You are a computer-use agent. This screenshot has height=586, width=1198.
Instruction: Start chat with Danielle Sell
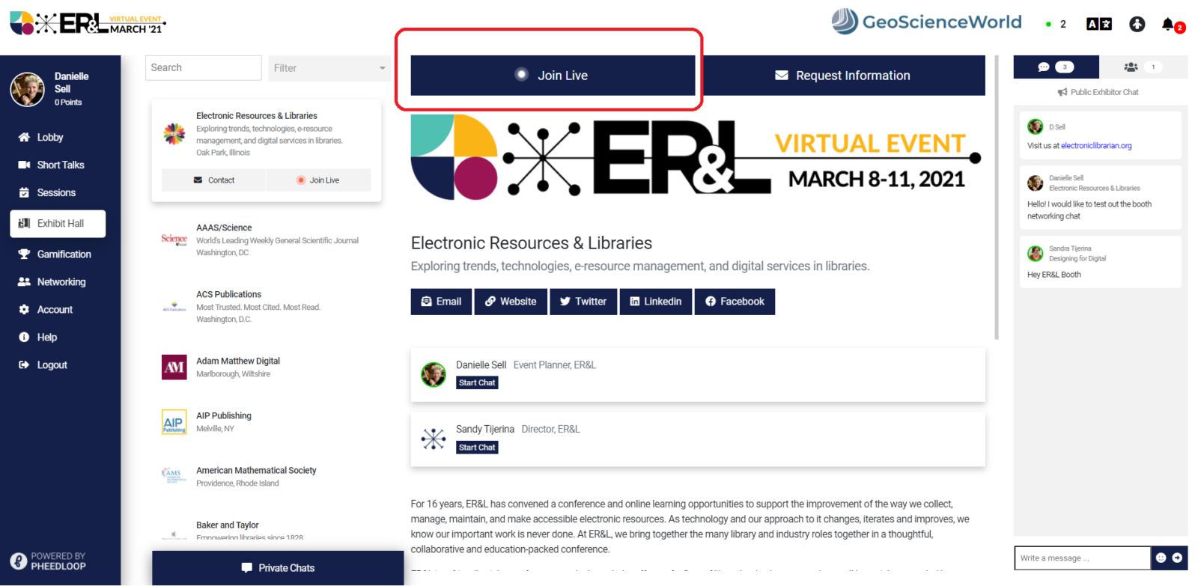point(477,382)
